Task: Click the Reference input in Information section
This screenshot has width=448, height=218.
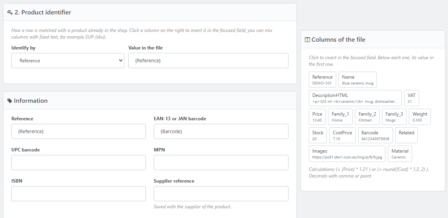Action: coord(79,132)
